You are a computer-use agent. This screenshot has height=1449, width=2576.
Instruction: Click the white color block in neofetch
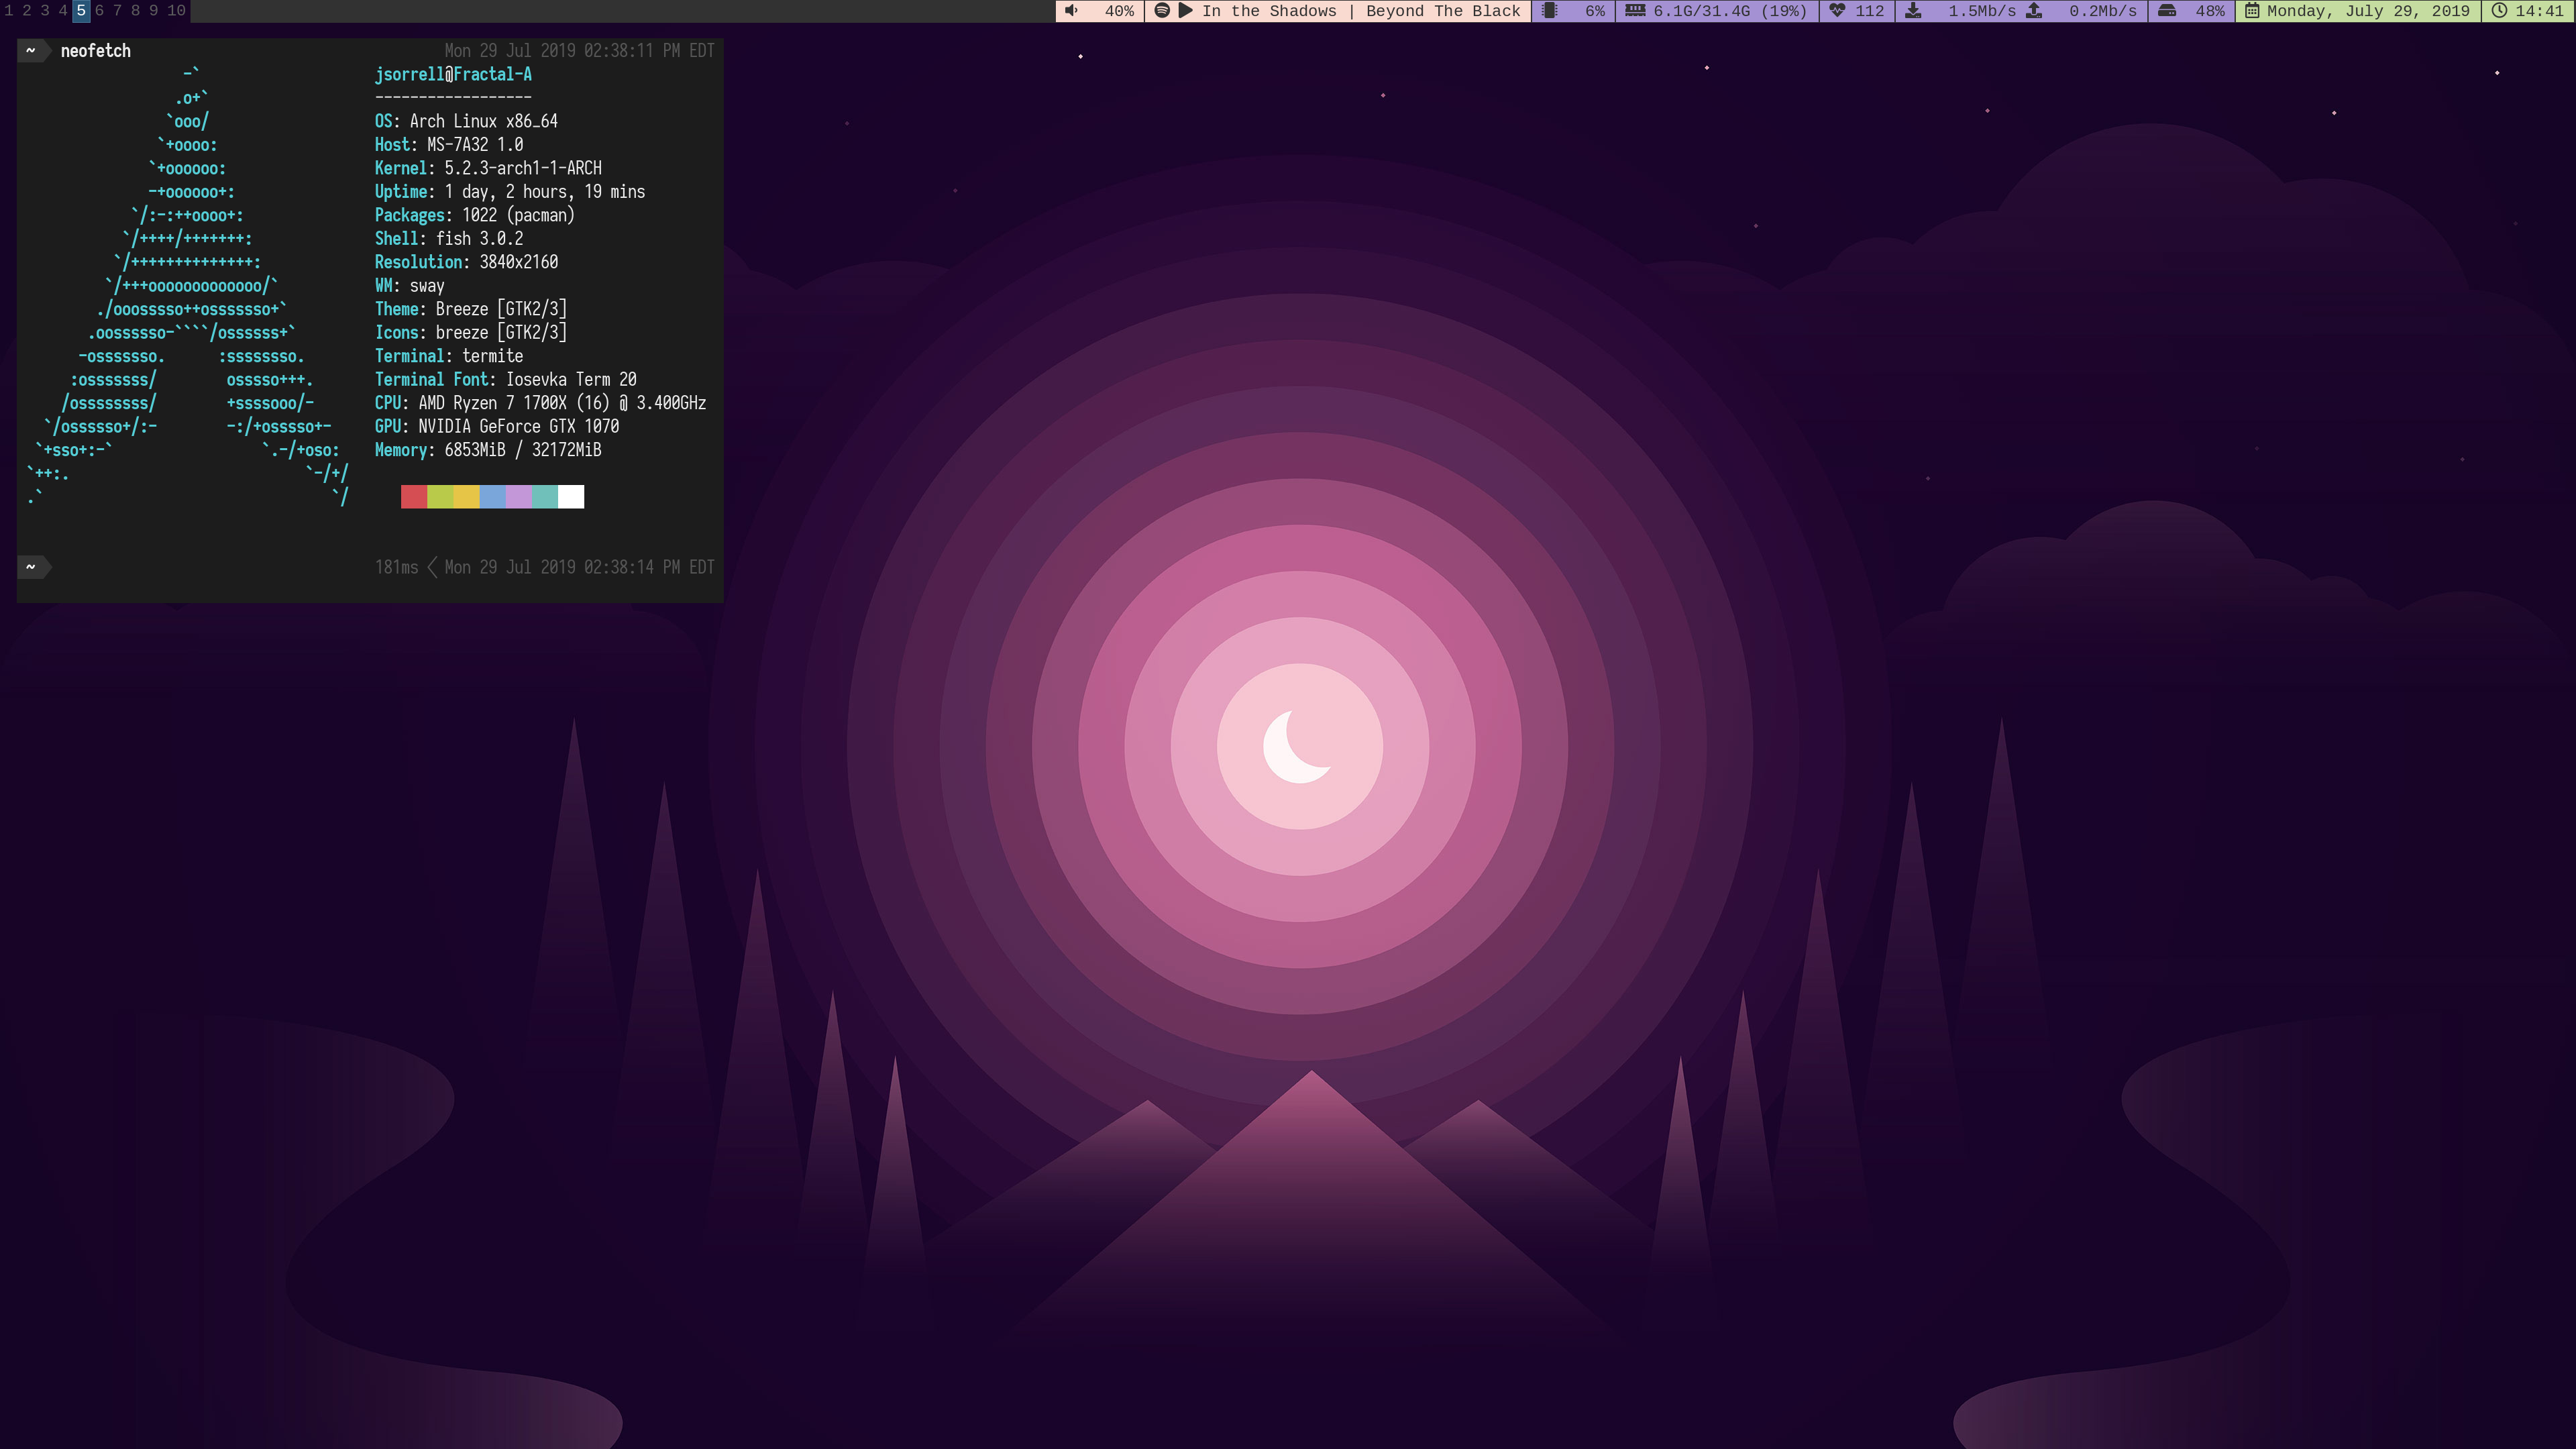[571, 497]
